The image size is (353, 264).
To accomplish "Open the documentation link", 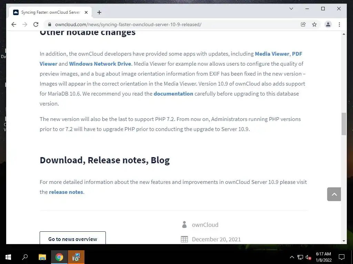I will click(x=173, y=93).
